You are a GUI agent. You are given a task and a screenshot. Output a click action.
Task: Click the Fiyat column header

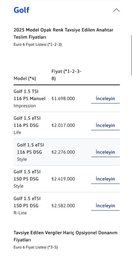click(67, 75)
